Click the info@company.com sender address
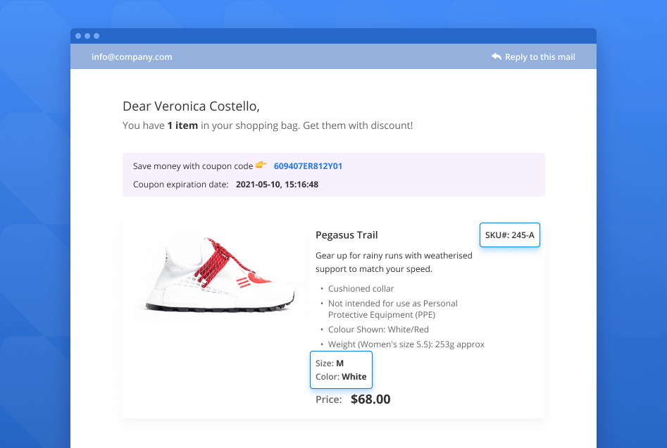This screenshot has width=667, height=448. 132,57
